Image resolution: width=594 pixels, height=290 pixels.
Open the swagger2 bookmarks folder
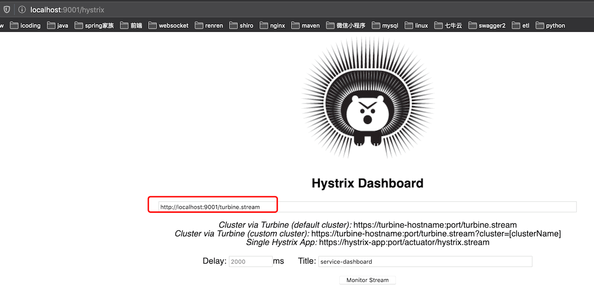pos(487,25)
